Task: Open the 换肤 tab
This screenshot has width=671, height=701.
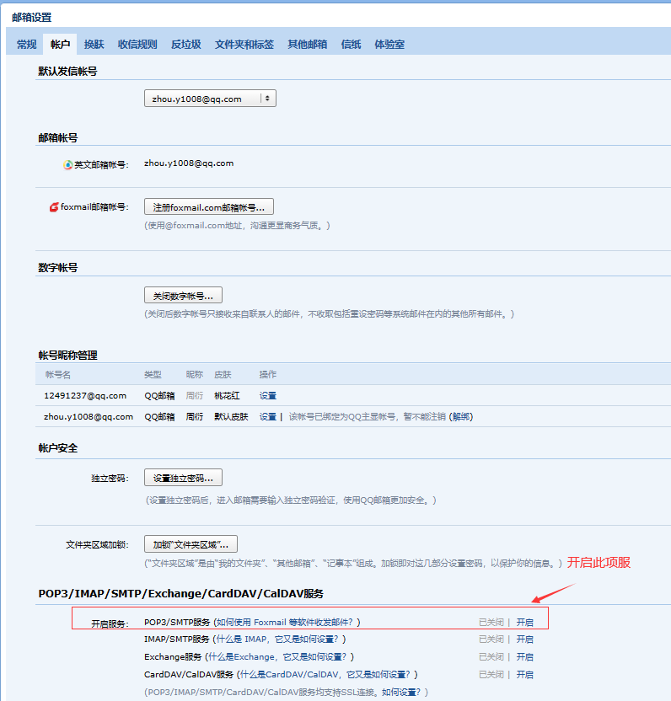Action: tap(94, 45)
